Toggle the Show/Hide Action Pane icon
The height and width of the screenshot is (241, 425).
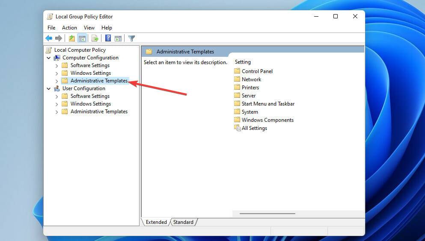118,38
